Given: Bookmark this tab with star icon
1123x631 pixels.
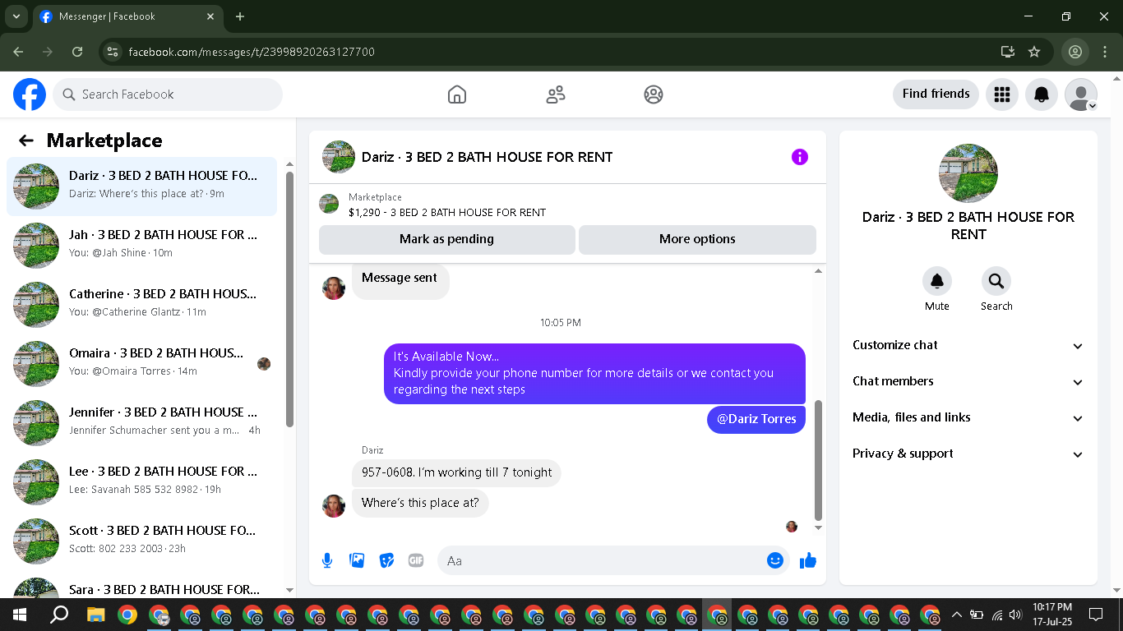Looking at the screenshot, I should (x=1034, y=52).
